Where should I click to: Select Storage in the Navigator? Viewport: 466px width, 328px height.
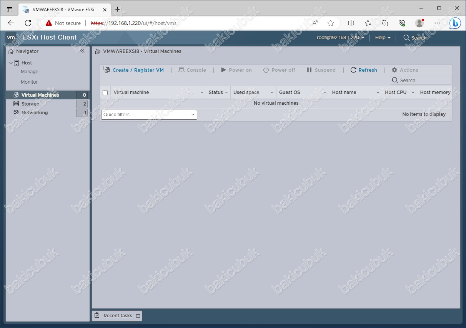pos(30,104)
